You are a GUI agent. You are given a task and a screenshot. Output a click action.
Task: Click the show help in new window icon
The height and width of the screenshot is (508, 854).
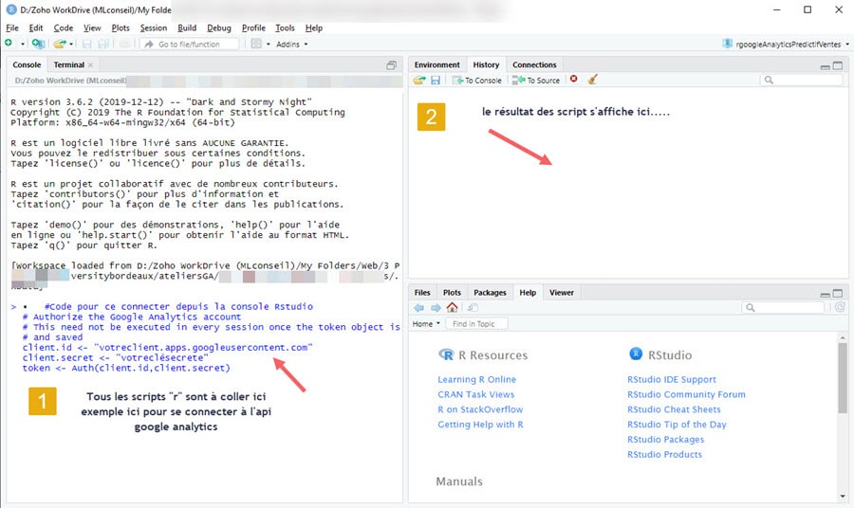pyautogui.click(x=473, y=308)
